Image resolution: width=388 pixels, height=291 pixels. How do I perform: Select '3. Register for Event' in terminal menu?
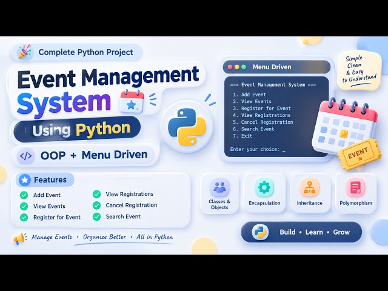(262, 109)
